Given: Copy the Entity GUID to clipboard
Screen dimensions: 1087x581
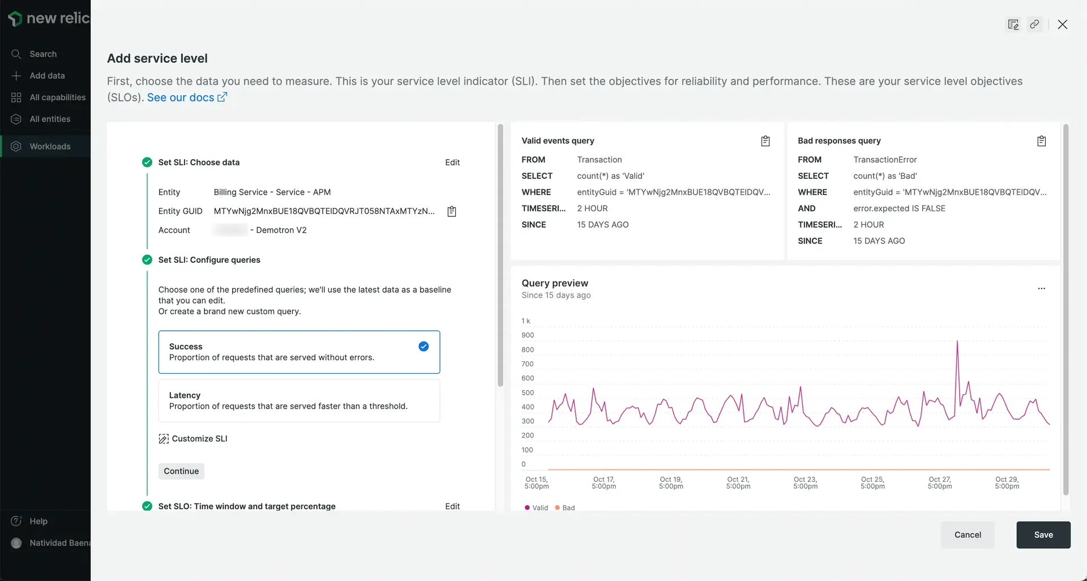Looking at the screenshot, I should 452,211.
